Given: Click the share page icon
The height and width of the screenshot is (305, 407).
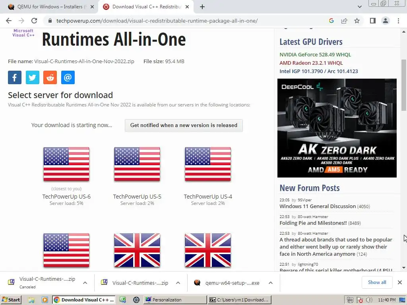Looking at the screenshot, I should [x=344, y=21].
